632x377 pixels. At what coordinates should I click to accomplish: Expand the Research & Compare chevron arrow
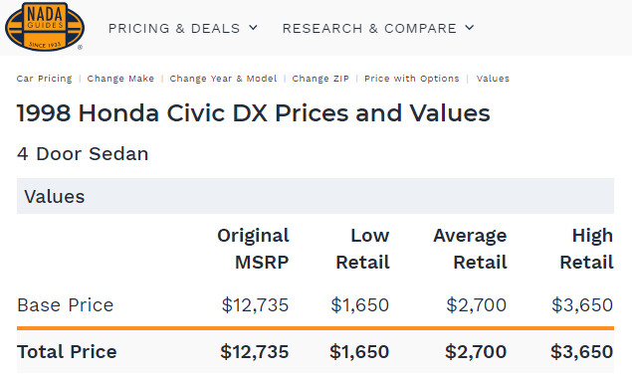[x=469, y=28]
